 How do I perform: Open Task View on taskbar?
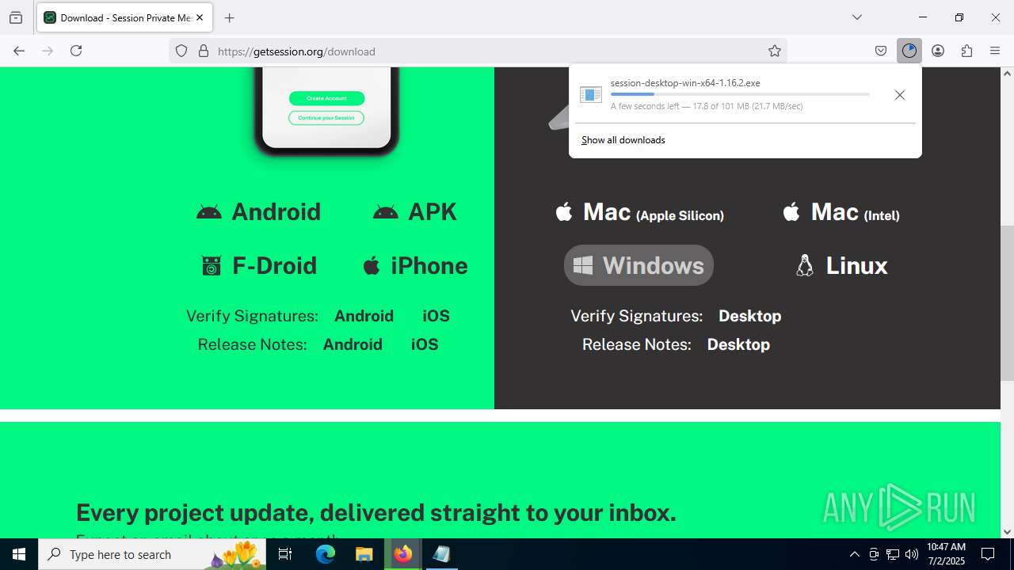(285, 554)
